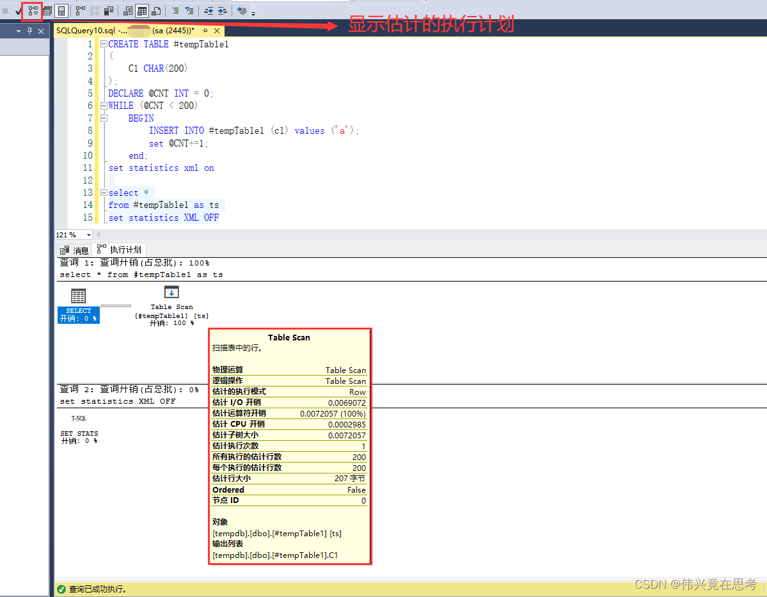Screen dimensions: 767x597
Task: Click the green success status icon
Action: [61, 589]
